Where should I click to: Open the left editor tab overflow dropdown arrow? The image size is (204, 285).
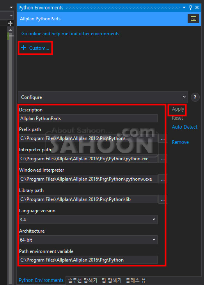[11, 7]
